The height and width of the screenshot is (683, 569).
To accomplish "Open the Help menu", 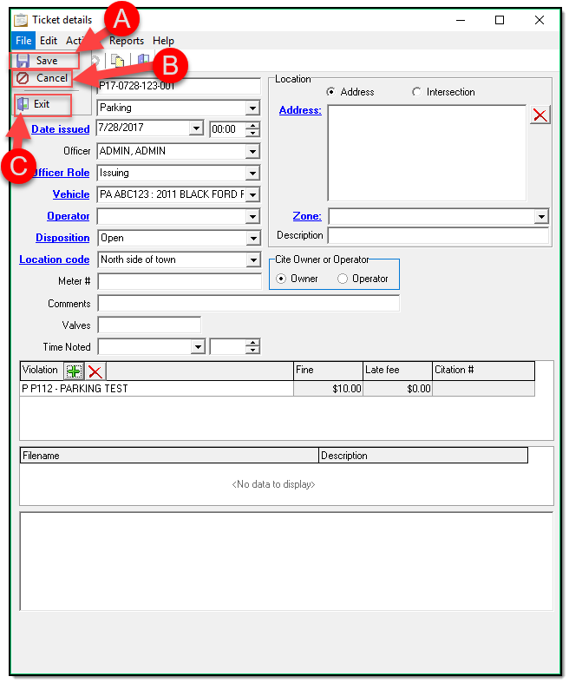I will (x=163, y=41).
